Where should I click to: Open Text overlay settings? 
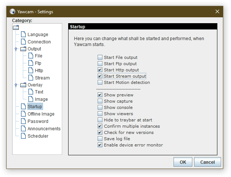pyautogui.click(x=39, y=92)
